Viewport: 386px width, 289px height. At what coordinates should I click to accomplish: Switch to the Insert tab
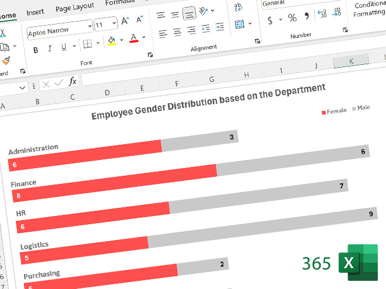(x=35, y=12)
